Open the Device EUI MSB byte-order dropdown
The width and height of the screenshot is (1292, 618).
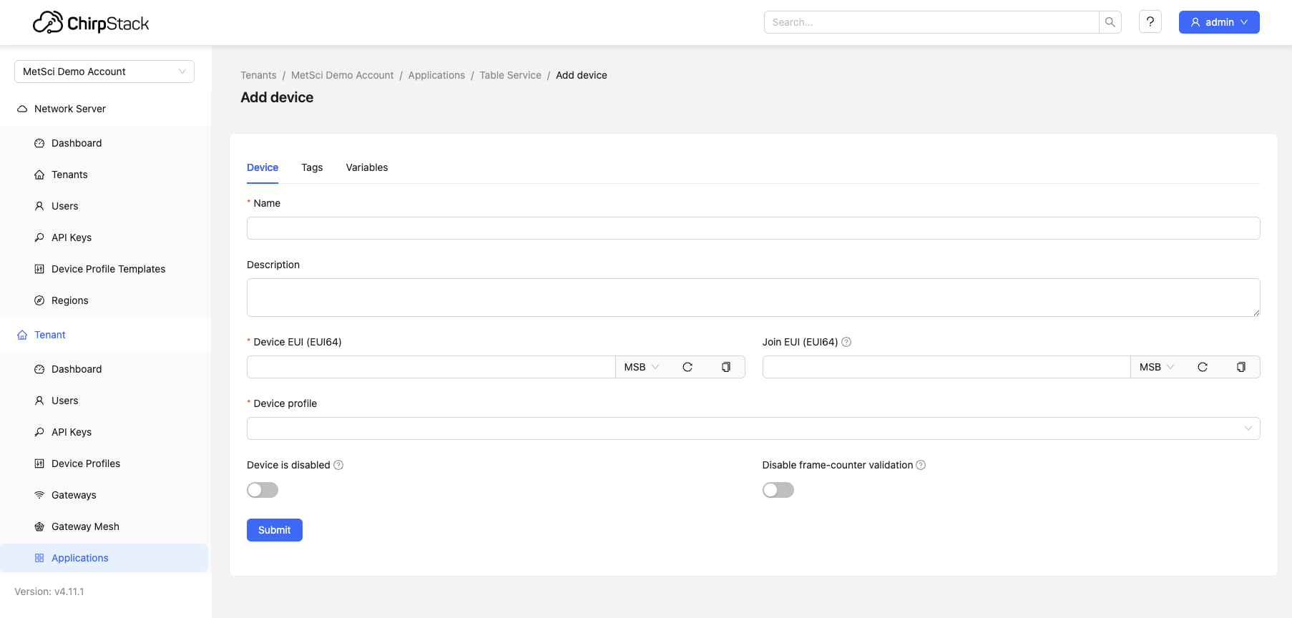tap(641, 367)
